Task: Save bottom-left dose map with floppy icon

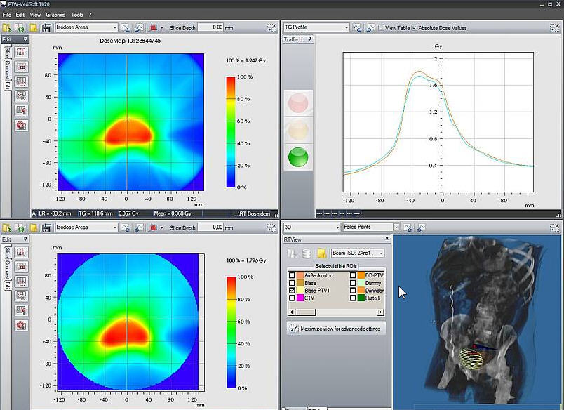Action: click(x=46, y=228)
